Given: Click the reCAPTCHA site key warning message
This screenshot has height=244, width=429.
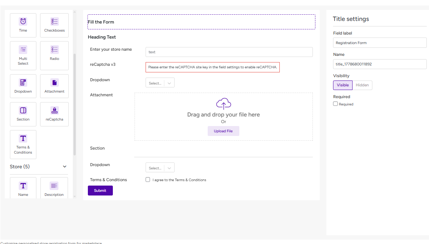Looking at the screenshot, I should [212, 67].
